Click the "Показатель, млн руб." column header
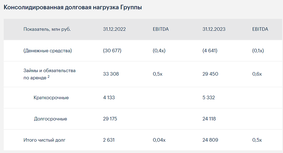Image resolution: width=283 pixels, height=153 pixels. click(x=47, y=29)
